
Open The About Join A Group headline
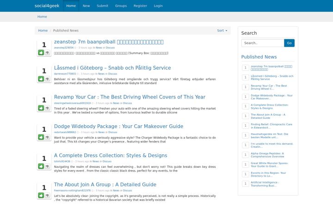point(105,184)
